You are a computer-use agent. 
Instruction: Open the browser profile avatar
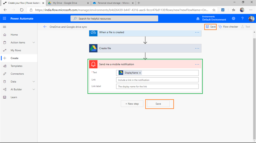coord(242,10)
